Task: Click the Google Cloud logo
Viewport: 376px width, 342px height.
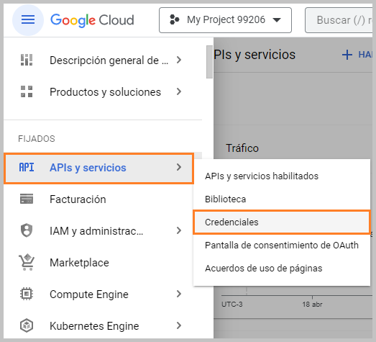Action: (x=92, y=20)
